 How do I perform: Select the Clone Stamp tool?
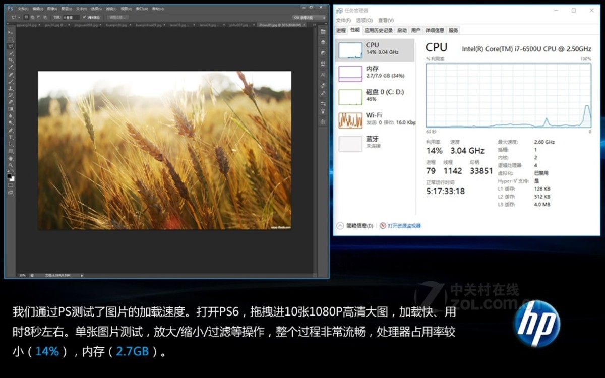(x=11, y=88)
